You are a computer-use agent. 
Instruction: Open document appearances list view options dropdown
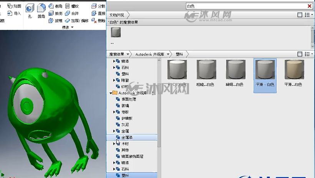click(x=309, y=15)
